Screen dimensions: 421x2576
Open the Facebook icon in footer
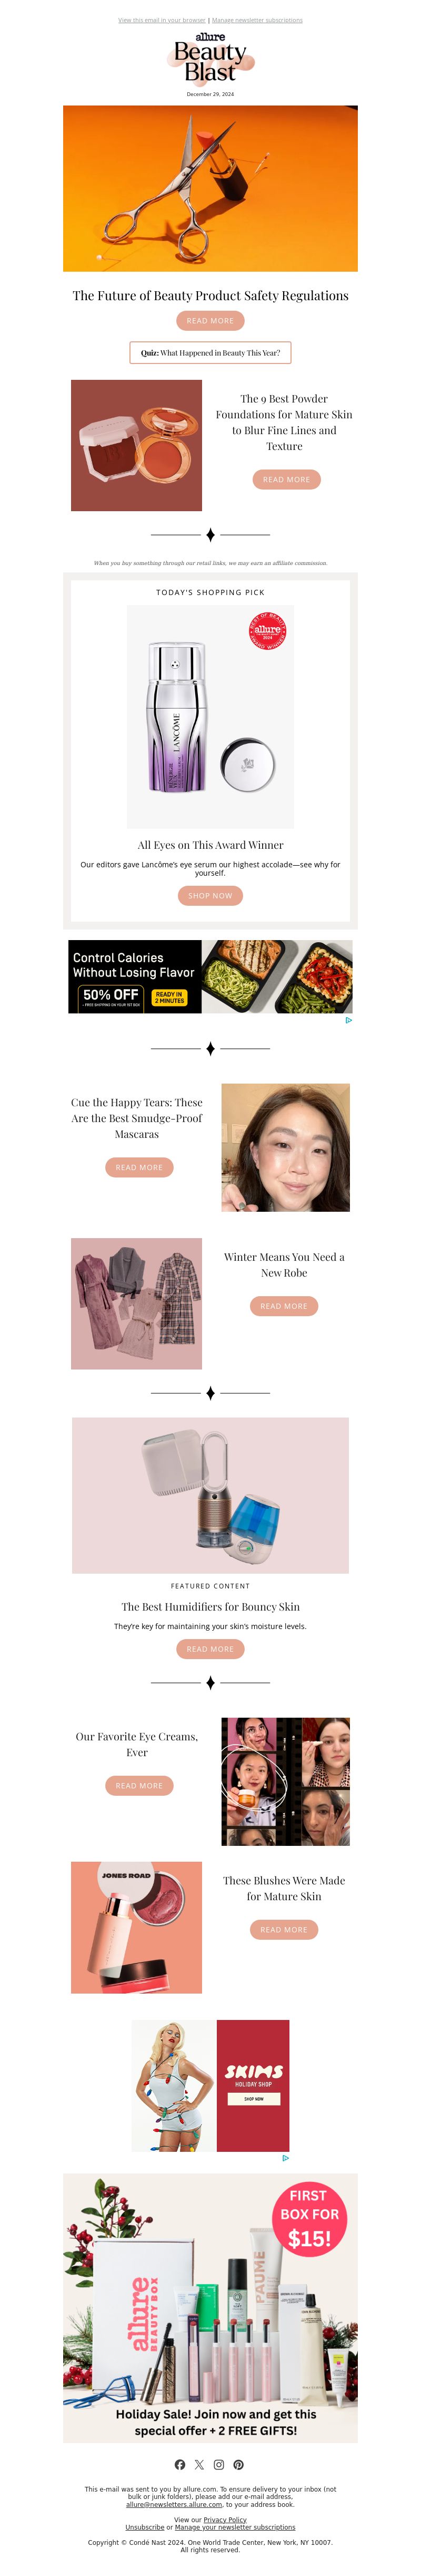click(x=179, y=2464)
